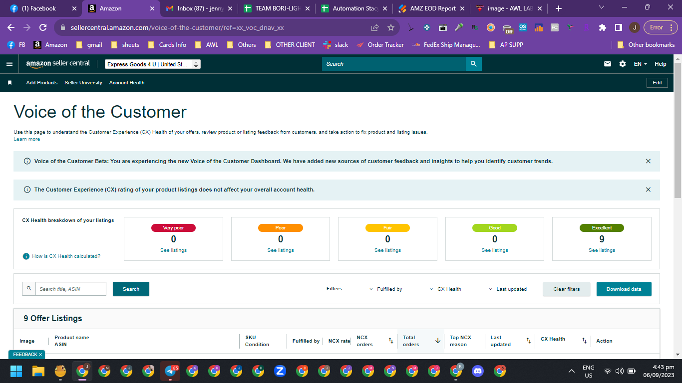Click the info icon beside How is CX Health calculated
Viewport: 682px width, 383px height.
click(26, 256)
